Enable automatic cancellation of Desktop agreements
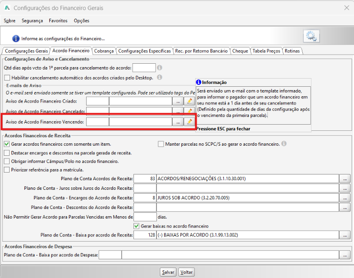This screenshot has height=278, width=354. pos(7,78)
